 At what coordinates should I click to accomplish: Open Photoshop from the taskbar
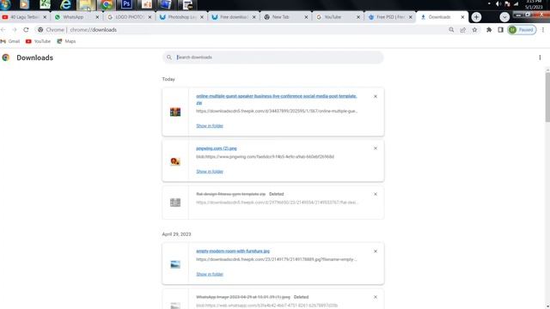click(x=126, y=4)
